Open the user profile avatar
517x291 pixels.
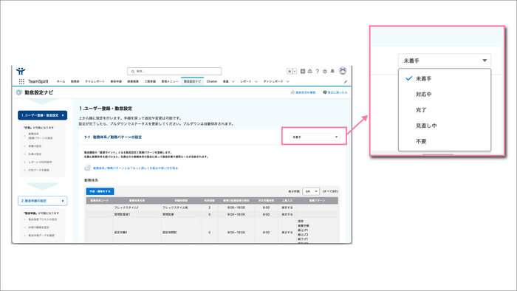(343, 70)
